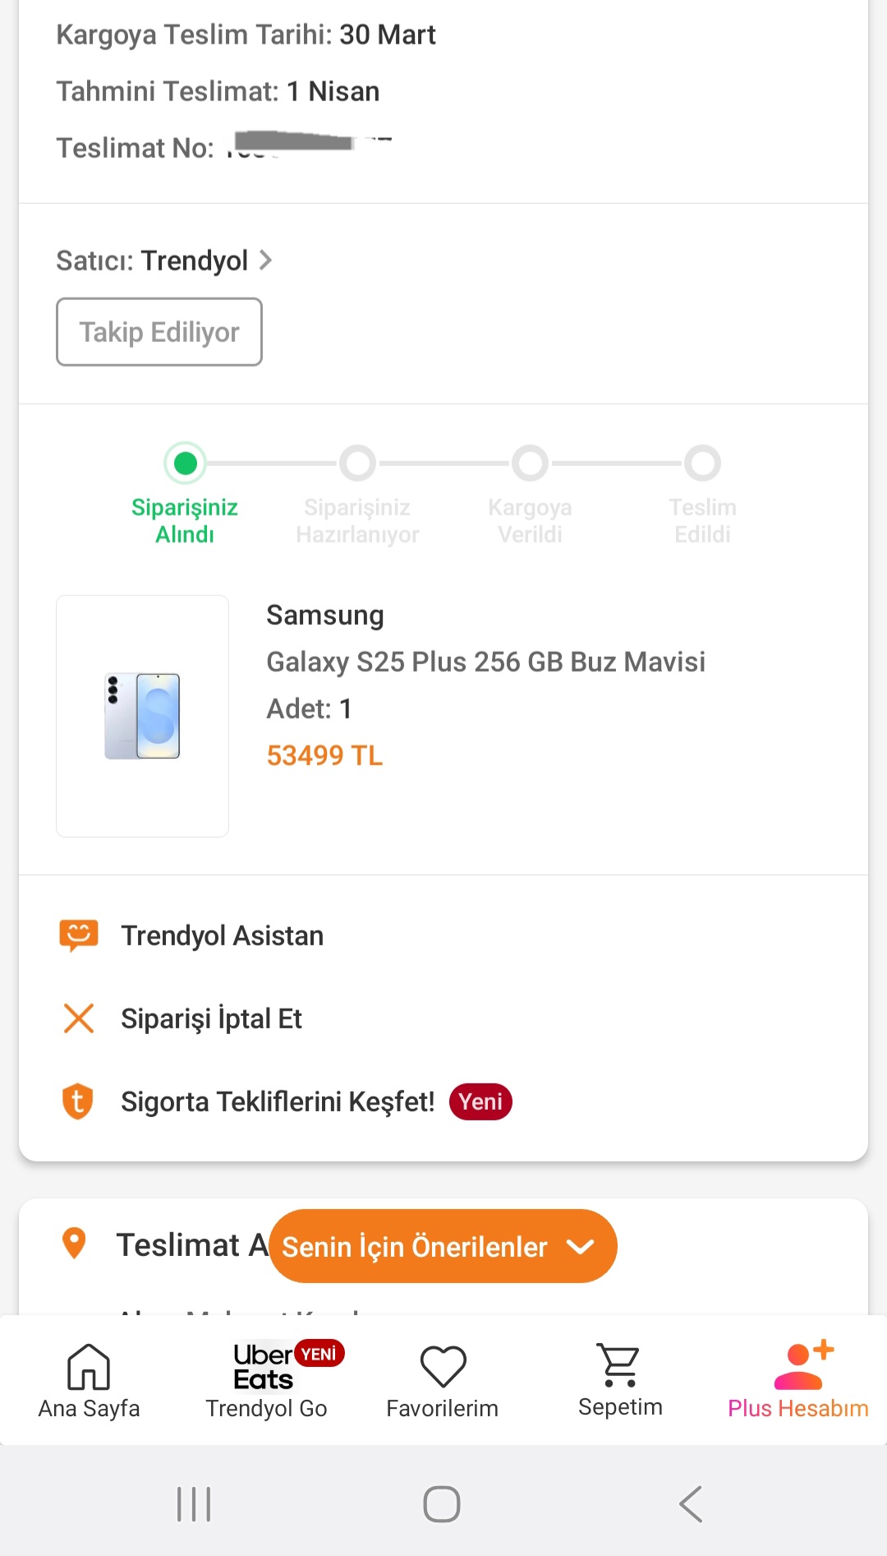The height and width of the screenshot is (1556, 887).
Task: Tap chevron on Senin İçin Önerilenler pill
Action: click(581, 1247)
